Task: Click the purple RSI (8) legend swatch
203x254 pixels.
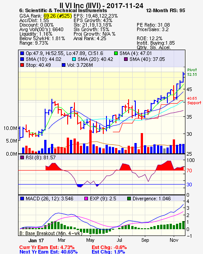Action: [x=22, y=157]
